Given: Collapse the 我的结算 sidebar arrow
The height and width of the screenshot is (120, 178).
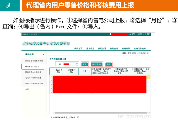Looking at the screenshot, I should [43, 54].
